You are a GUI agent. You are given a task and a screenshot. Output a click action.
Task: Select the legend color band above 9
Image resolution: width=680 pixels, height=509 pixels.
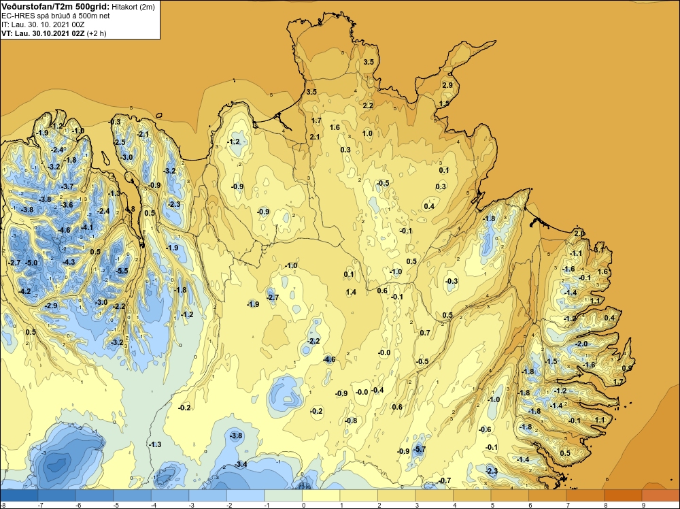point(660,495)
